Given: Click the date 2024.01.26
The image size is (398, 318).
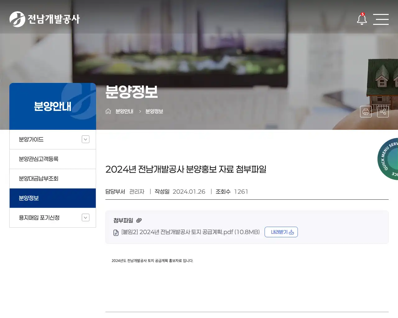Looking at the screenshot, I should coord(189,192).
